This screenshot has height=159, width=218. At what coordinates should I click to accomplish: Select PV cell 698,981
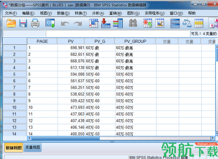coord(71,48)
